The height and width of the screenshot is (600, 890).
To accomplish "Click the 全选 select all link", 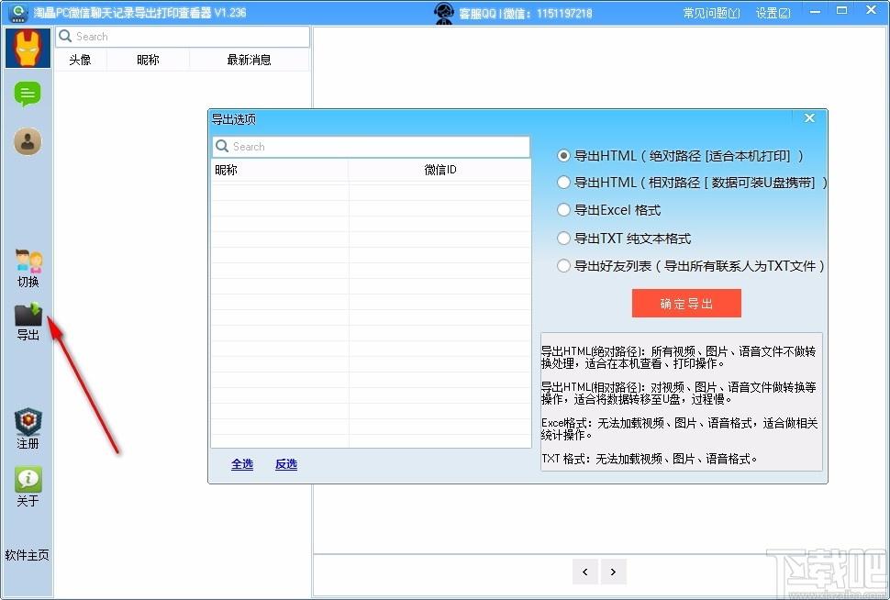I will coord(242,464).
